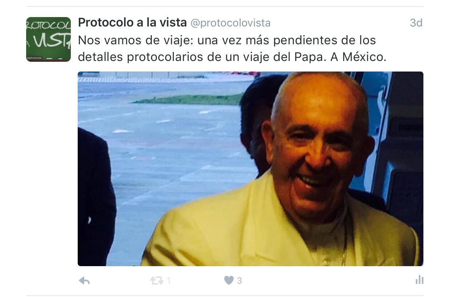
Task: Like the tweet with the heart icon
Action: click(229, 280)
